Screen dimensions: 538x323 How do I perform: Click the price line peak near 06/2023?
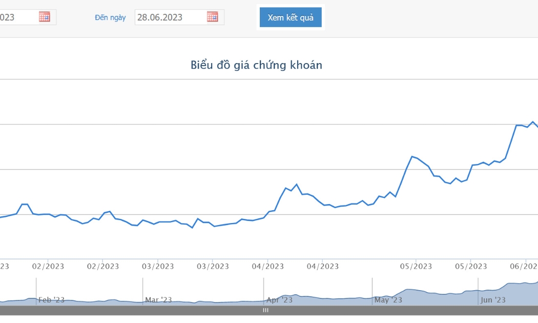click(533, 122)
